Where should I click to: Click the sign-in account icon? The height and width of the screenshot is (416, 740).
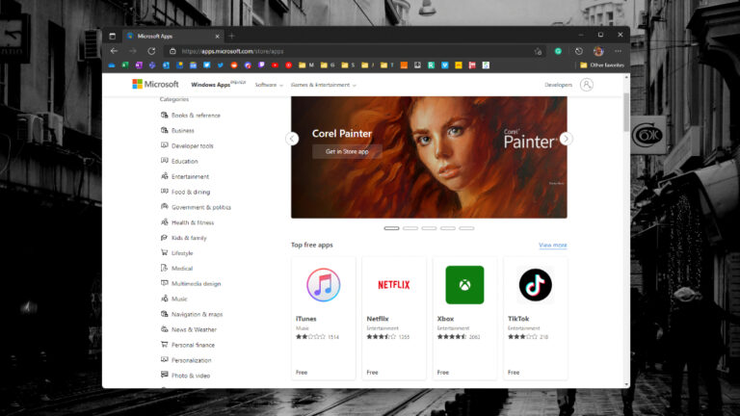(586, 85)
